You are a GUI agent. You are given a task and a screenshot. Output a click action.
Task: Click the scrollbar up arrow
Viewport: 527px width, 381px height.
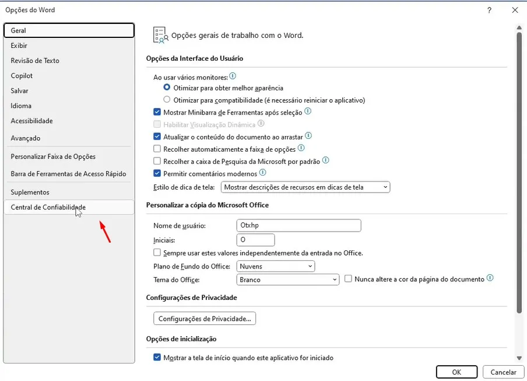tap(519, 27)
